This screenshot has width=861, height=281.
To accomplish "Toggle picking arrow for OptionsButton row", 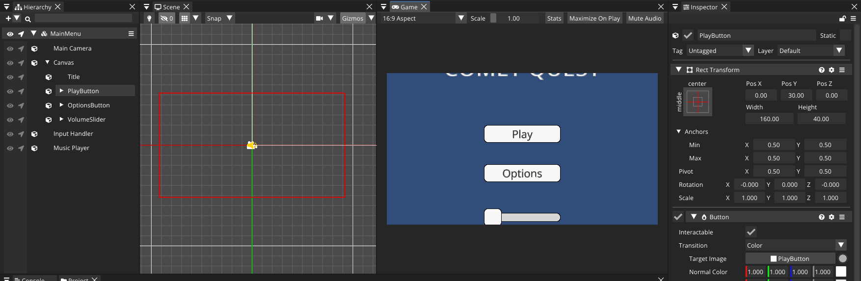I will (21, 105).
